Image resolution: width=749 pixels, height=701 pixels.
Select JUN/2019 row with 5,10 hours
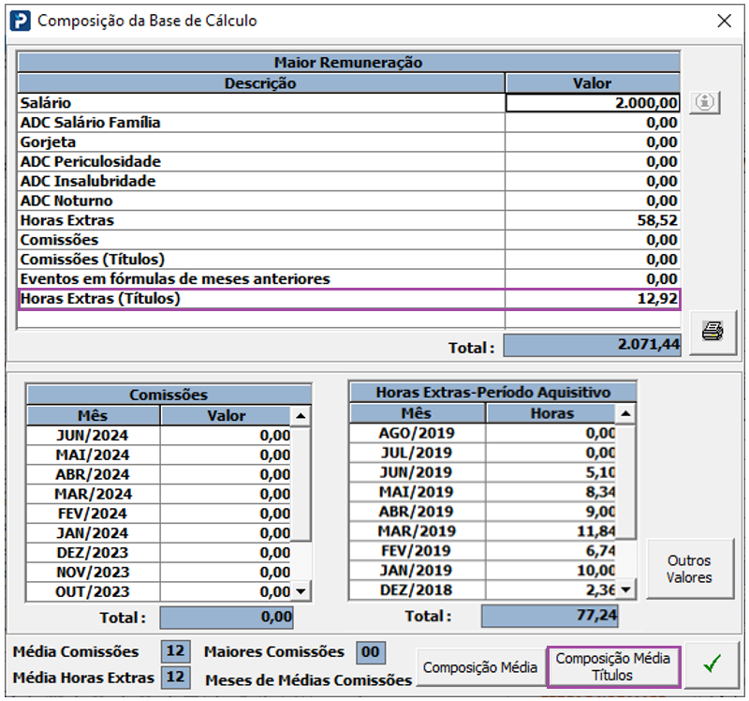click(x=483, y=472)
